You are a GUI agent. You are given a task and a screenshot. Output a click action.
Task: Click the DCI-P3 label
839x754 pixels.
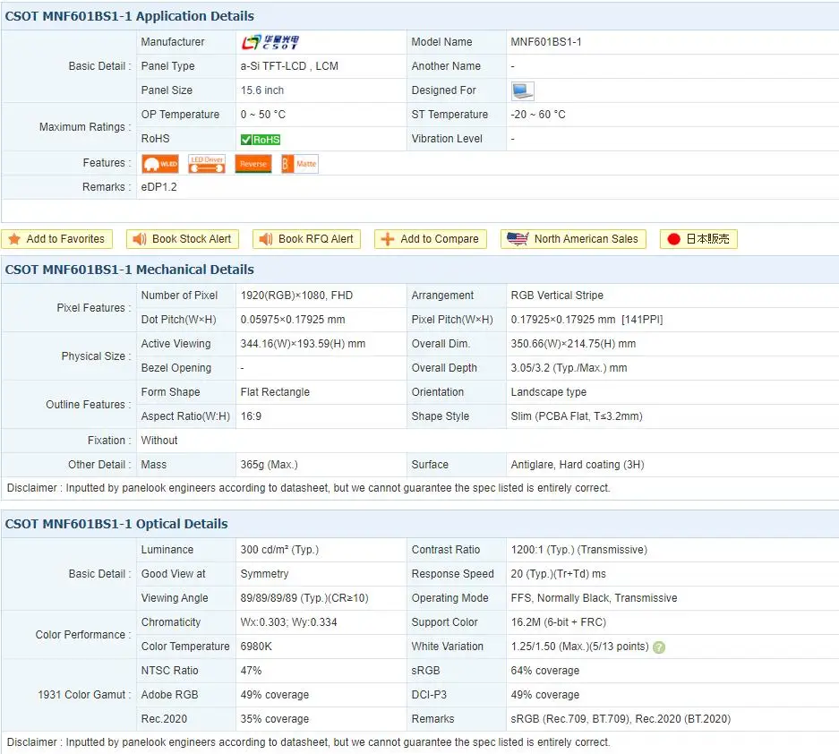coord(429,695)
